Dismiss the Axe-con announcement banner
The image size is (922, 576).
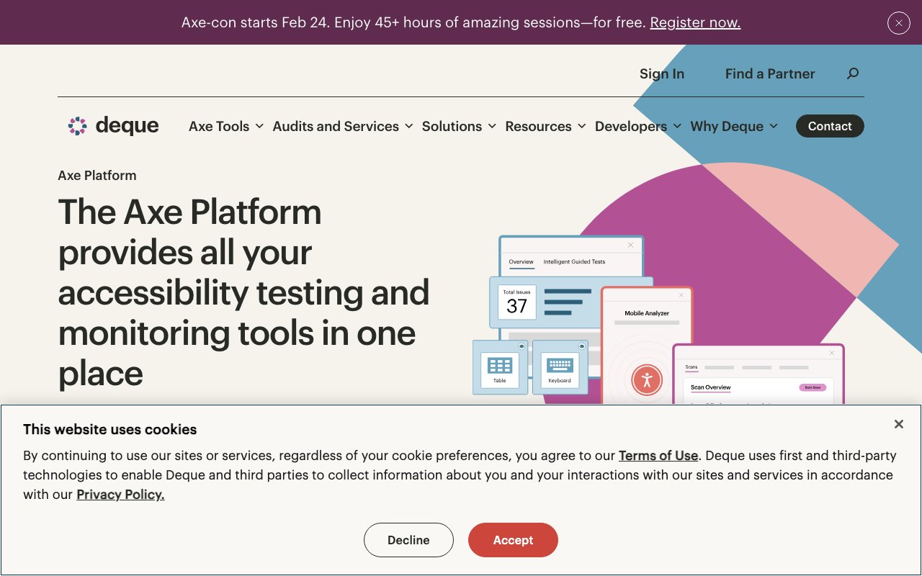(x=898, y=22)
